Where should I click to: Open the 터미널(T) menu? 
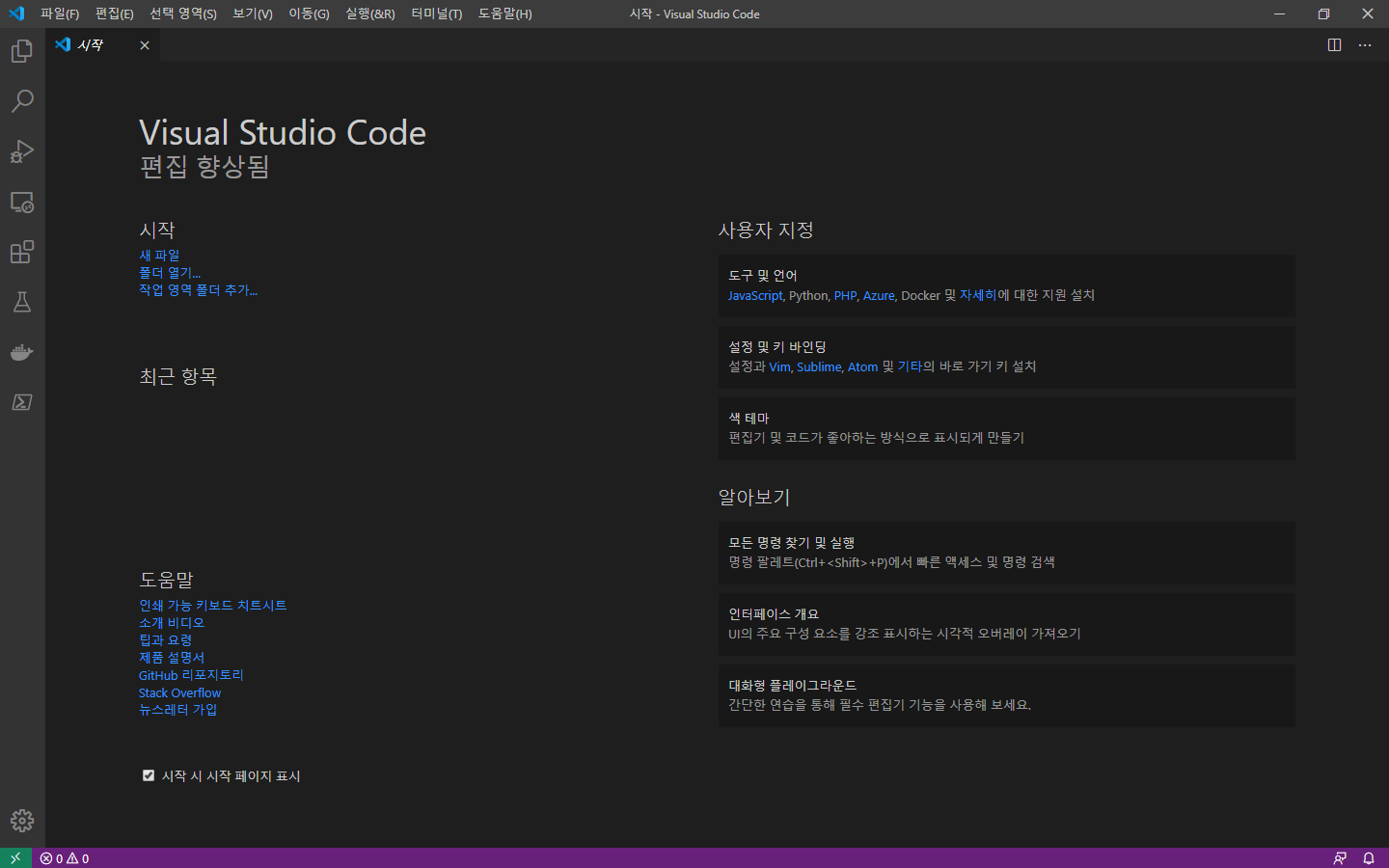point(437,14)
